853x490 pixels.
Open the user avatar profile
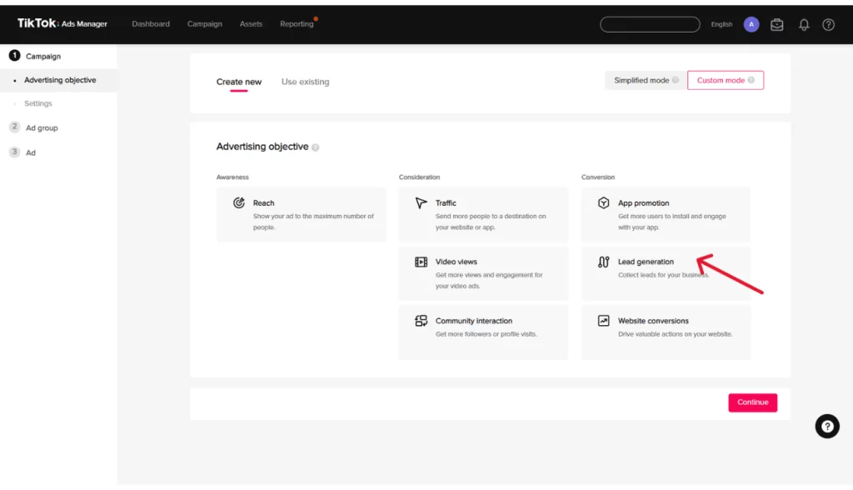751,24
